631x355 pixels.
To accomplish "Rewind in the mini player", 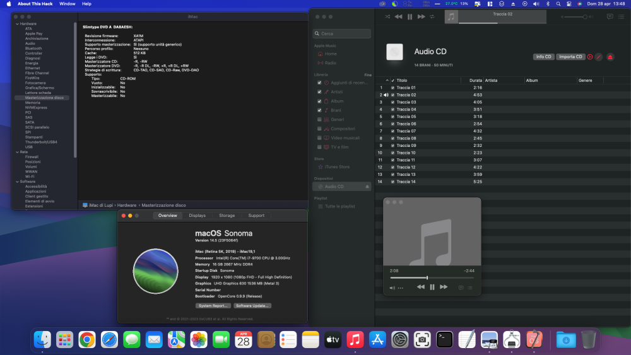I will point(420,287).
